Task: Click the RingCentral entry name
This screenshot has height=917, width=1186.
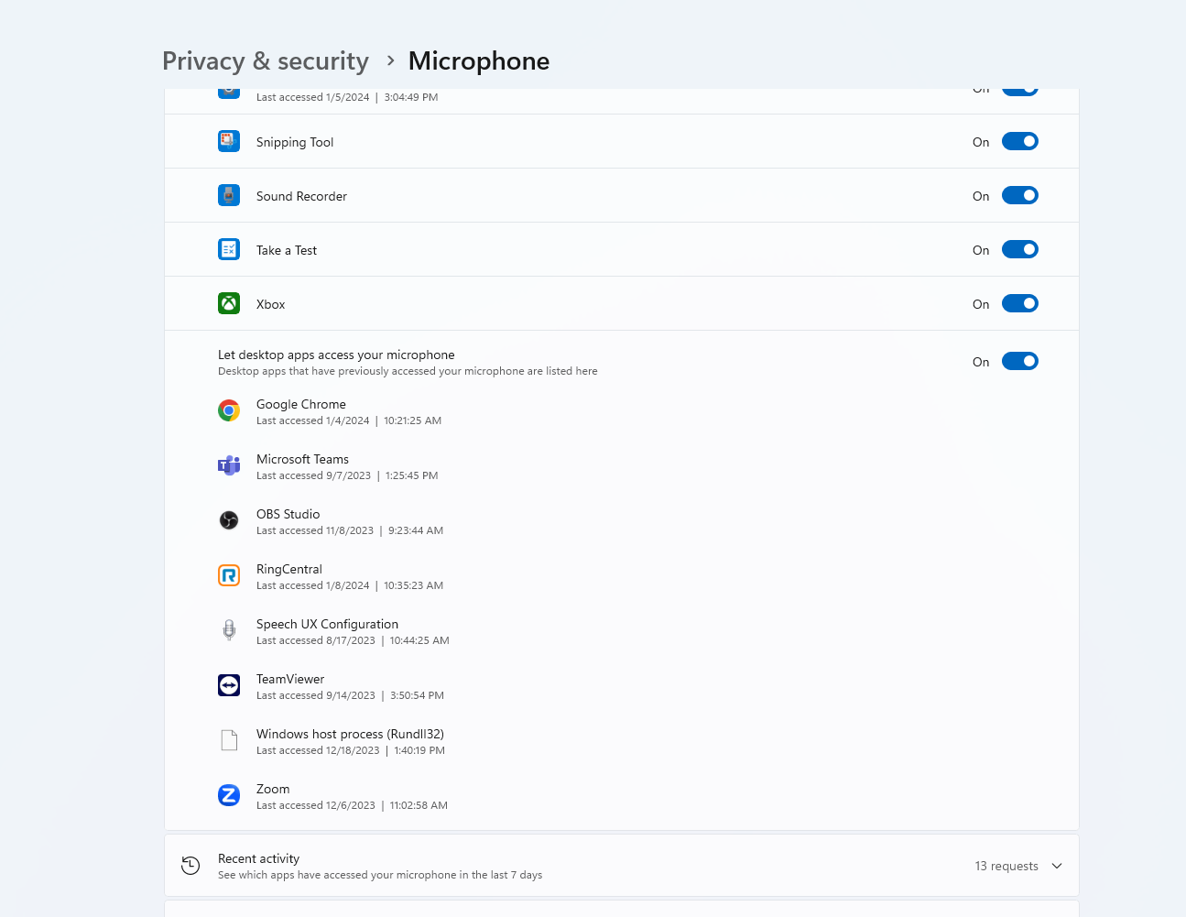Action: 289,569
